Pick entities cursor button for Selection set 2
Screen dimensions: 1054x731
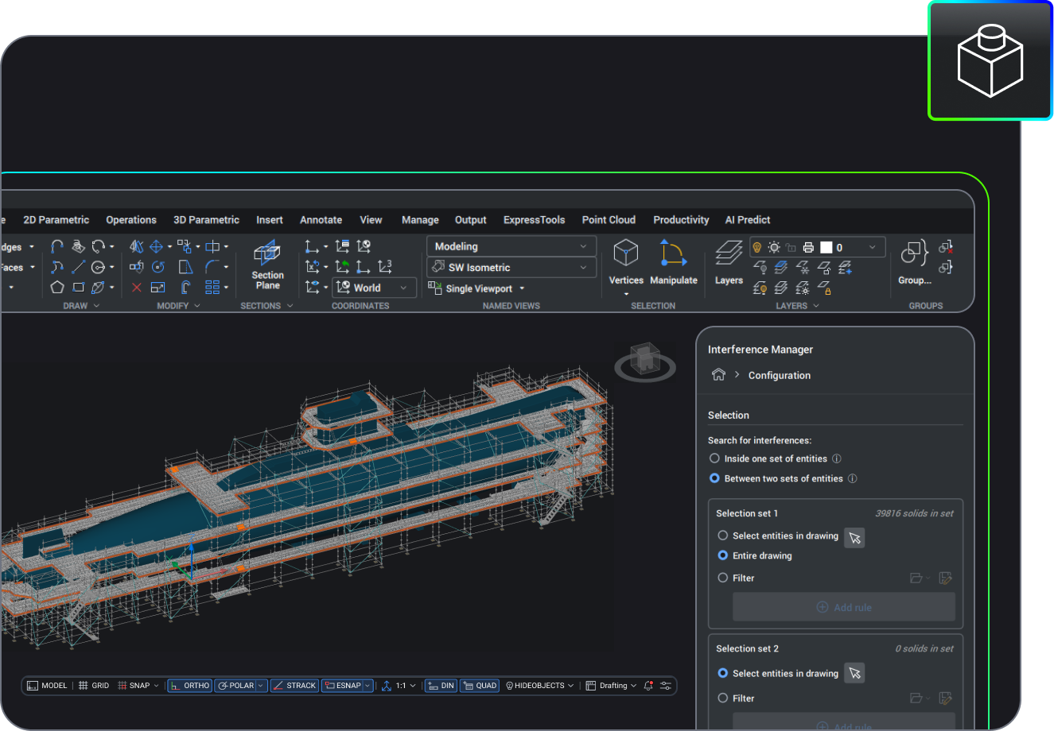click(854, 673)
